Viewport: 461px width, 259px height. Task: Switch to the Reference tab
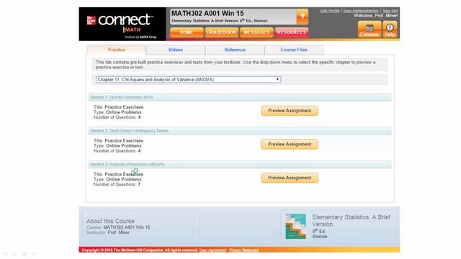[x=235, y=50]
